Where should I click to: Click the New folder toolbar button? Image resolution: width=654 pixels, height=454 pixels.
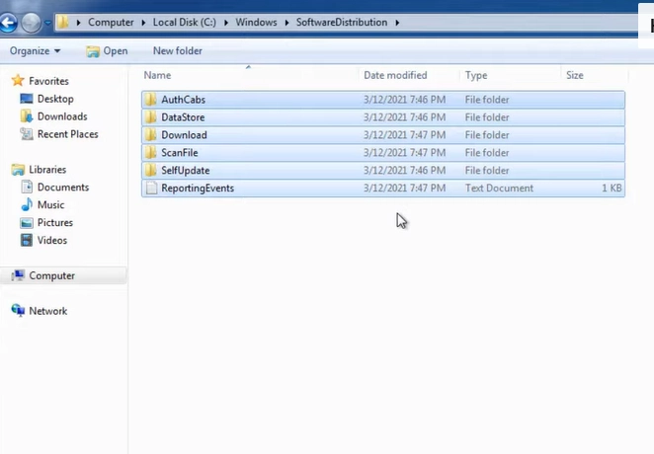178,50
